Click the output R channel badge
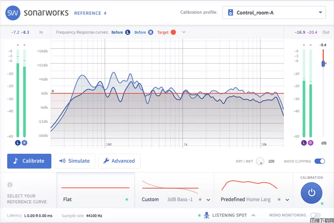This screenshot has height=223, width=334. 311,143
